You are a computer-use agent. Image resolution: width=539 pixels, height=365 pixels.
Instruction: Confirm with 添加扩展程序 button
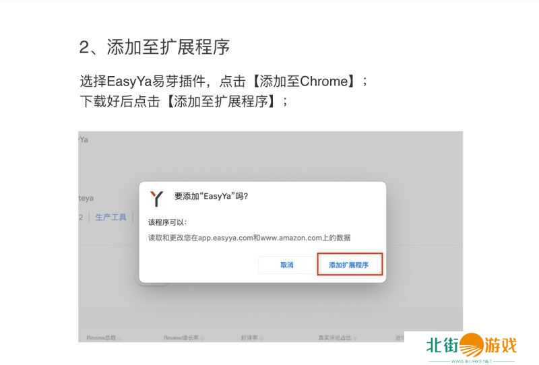point(350,264)
